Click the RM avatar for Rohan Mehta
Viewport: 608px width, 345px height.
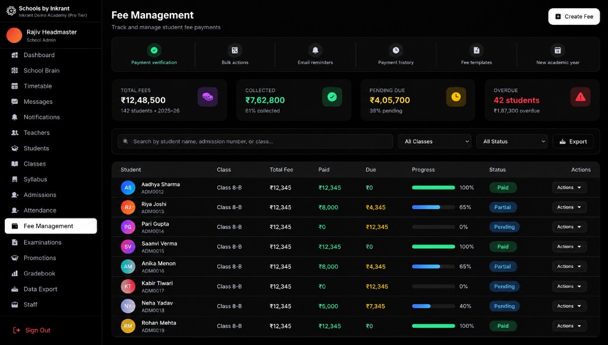128,326
